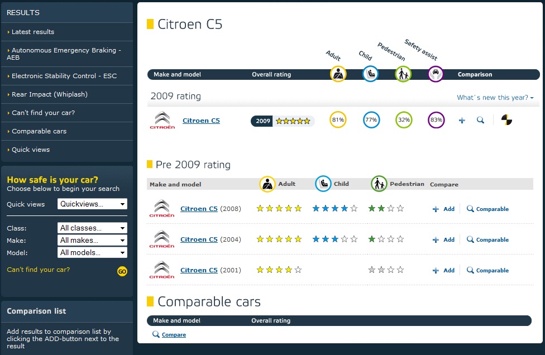
Task: Add Citroen C5 (2004) to comparison
Action: click(443, 239)
